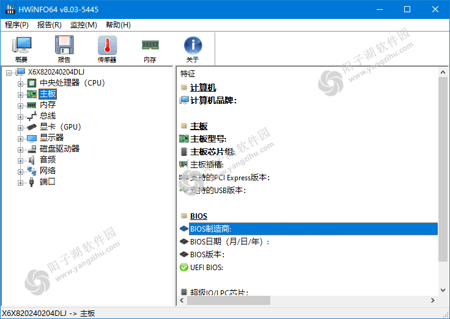Click the 内存 RAM stick icon in tree

[32, 105]
